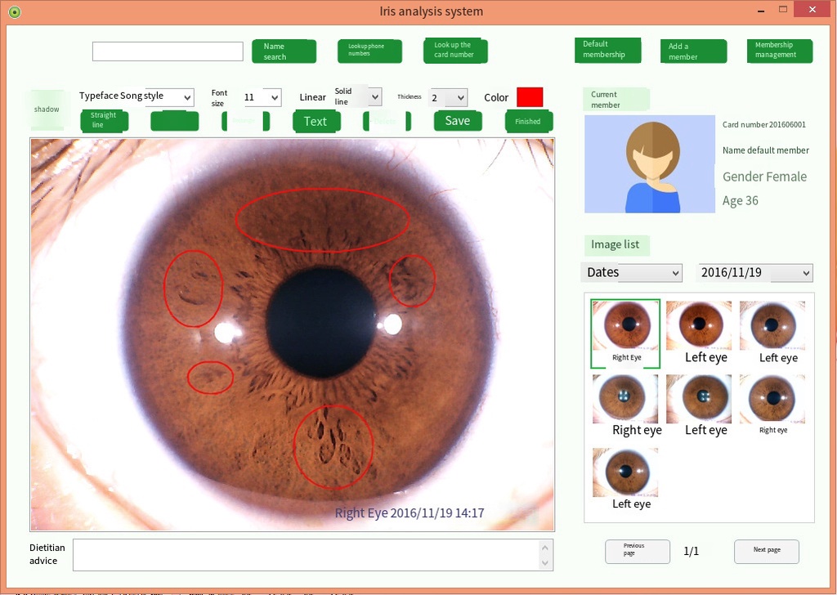
Task: Open the 2016/11/19 date selector
Action: tap(754, 272)
